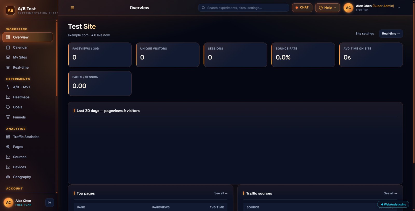Click the Devices chart icon
This screenshot has width=415, height=211.
(x=8, y=167)
